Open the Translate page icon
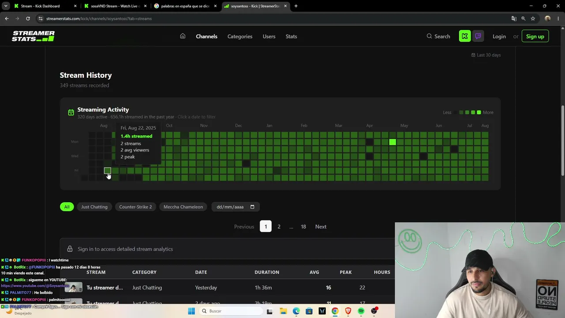 514,19
